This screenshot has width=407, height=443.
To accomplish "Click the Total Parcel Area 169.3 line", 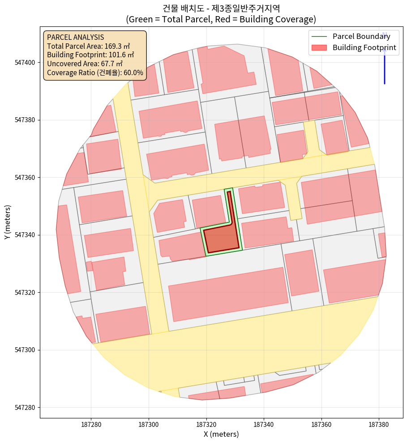I will pyautogui.click(x=88, y=46).
